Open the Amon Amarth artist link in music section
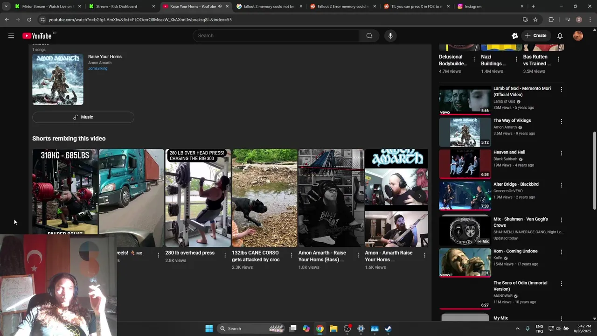 pos(100,63)
